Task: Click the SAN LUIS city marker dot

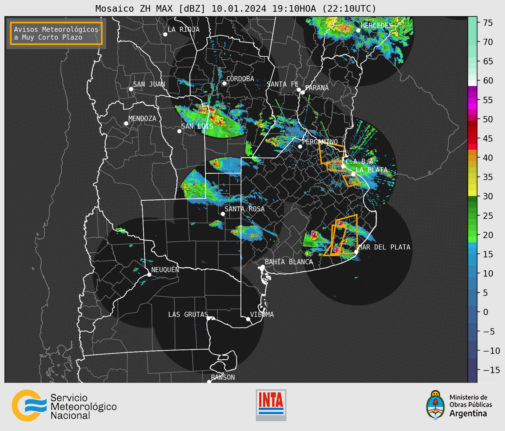Action: tap(179, 131)
